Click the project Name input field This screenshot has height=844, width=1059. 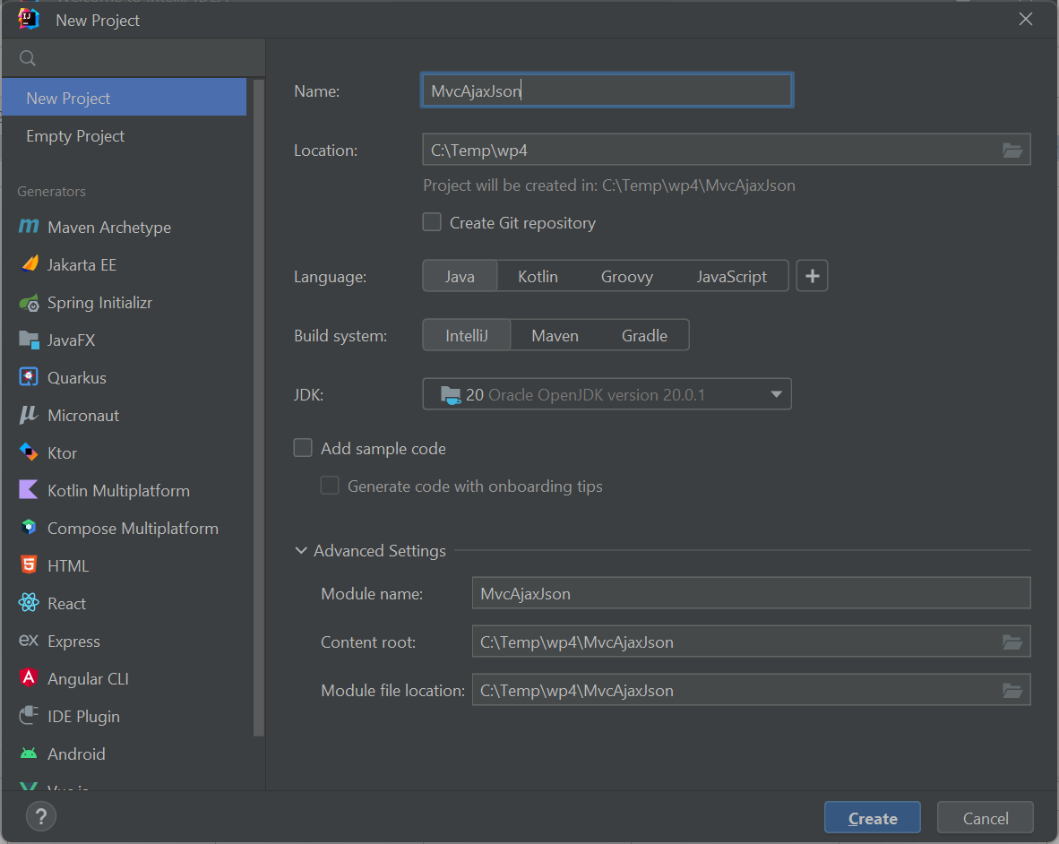607,90
